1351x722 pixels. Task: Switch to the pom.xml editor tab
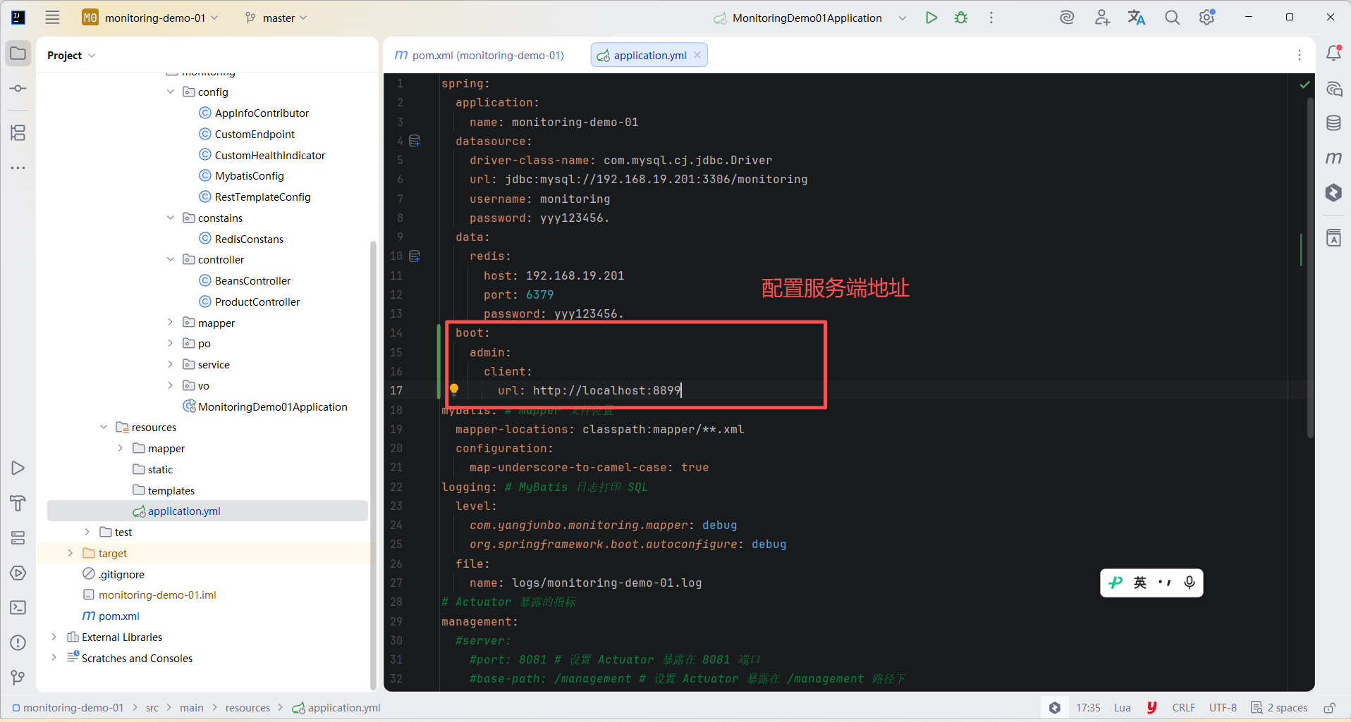click(479, 55)
